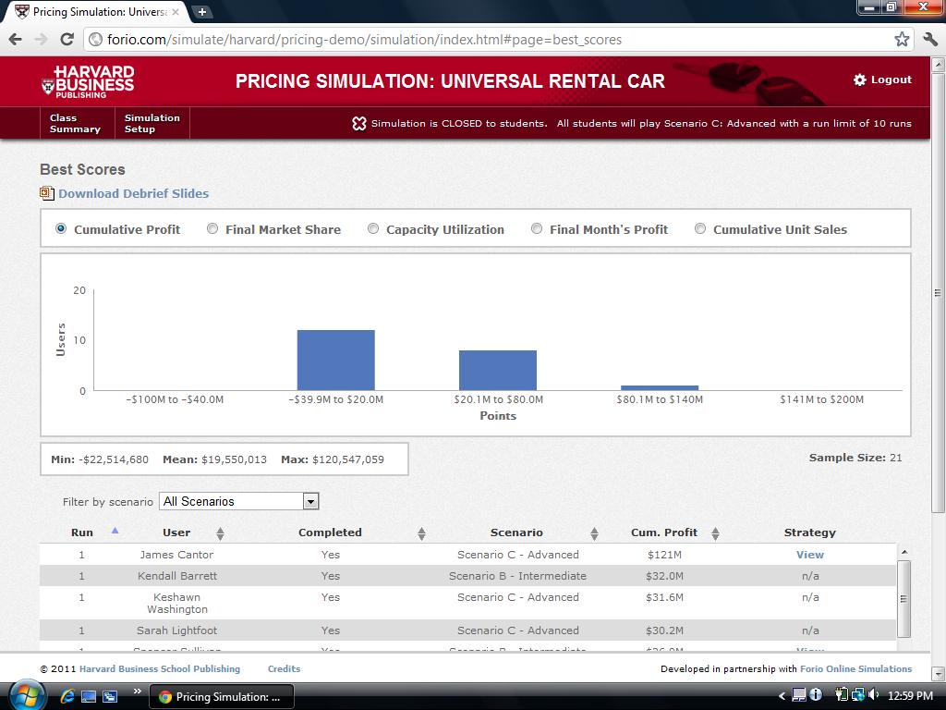This screenshot has height=710, width=946.
Task: Click the Max: $120,547,059 value
Action: pyautogui.click(x=333, y=459)
